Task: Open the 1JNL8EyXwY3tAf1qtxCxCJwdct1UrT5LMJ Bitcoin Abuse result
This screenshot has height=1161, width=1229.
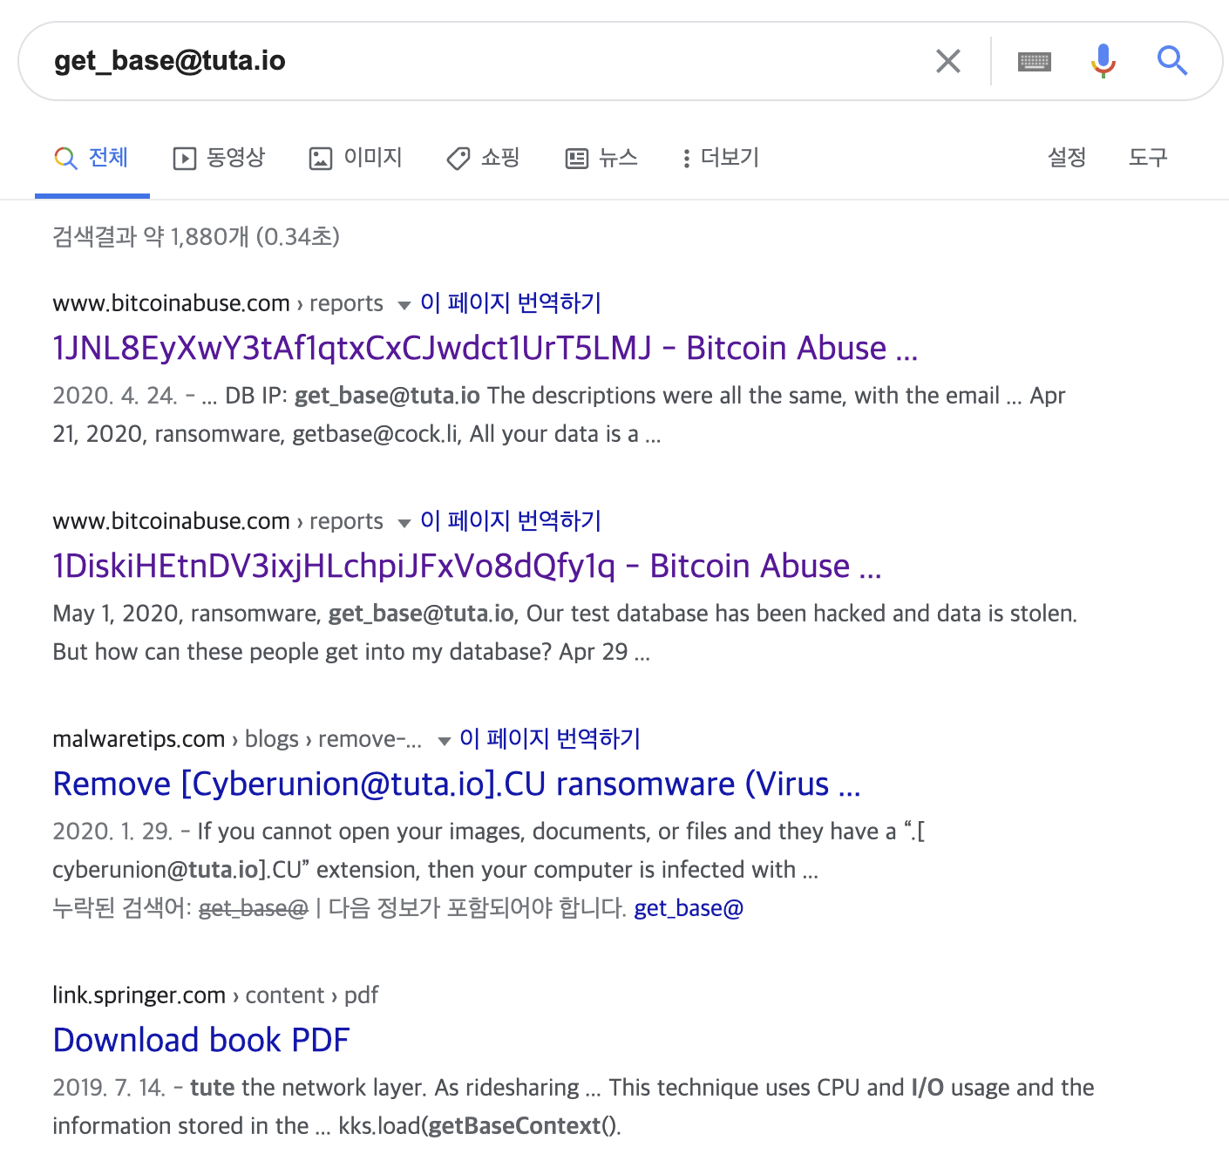Action: point(485,348)
